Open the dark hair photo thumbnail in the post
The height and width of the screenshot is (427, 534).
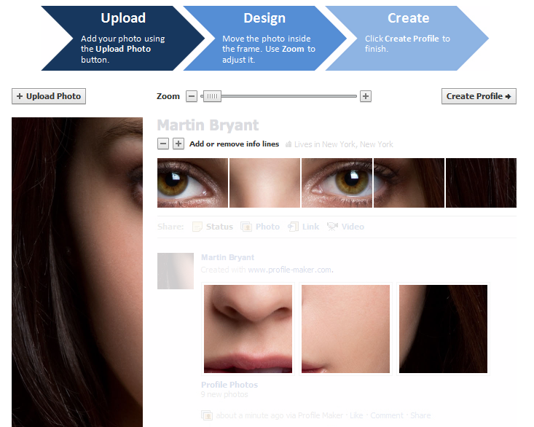(x=443, y=329)
